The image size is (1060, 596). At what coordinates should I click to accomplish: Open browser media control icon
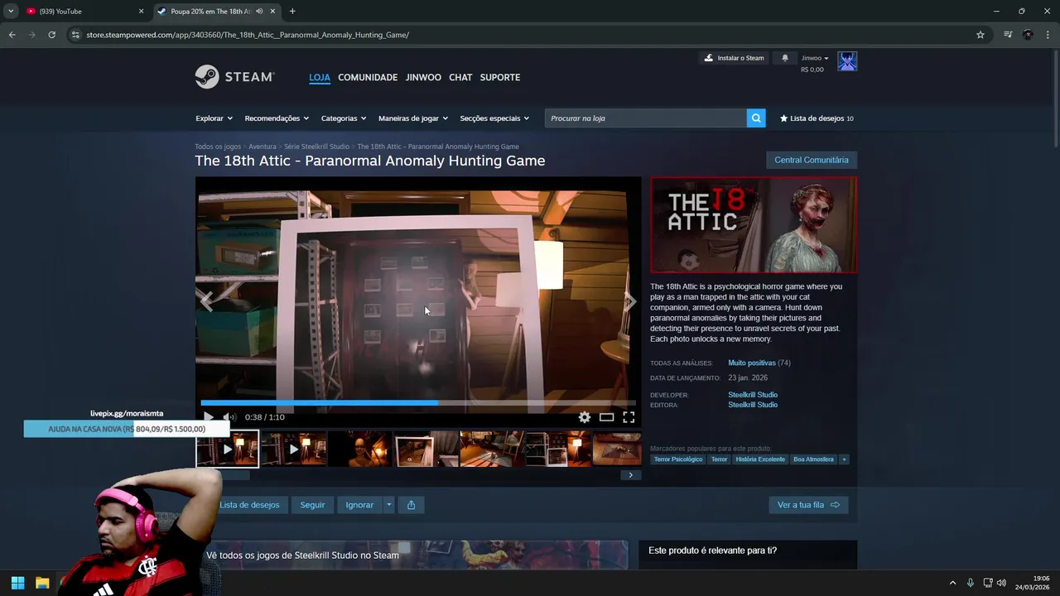pos(1008,35)
